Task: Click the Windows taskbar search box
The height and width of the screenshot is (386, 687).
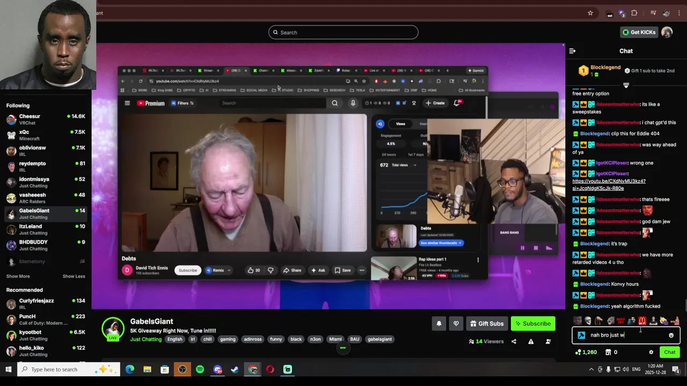Action: pos(69,369)
